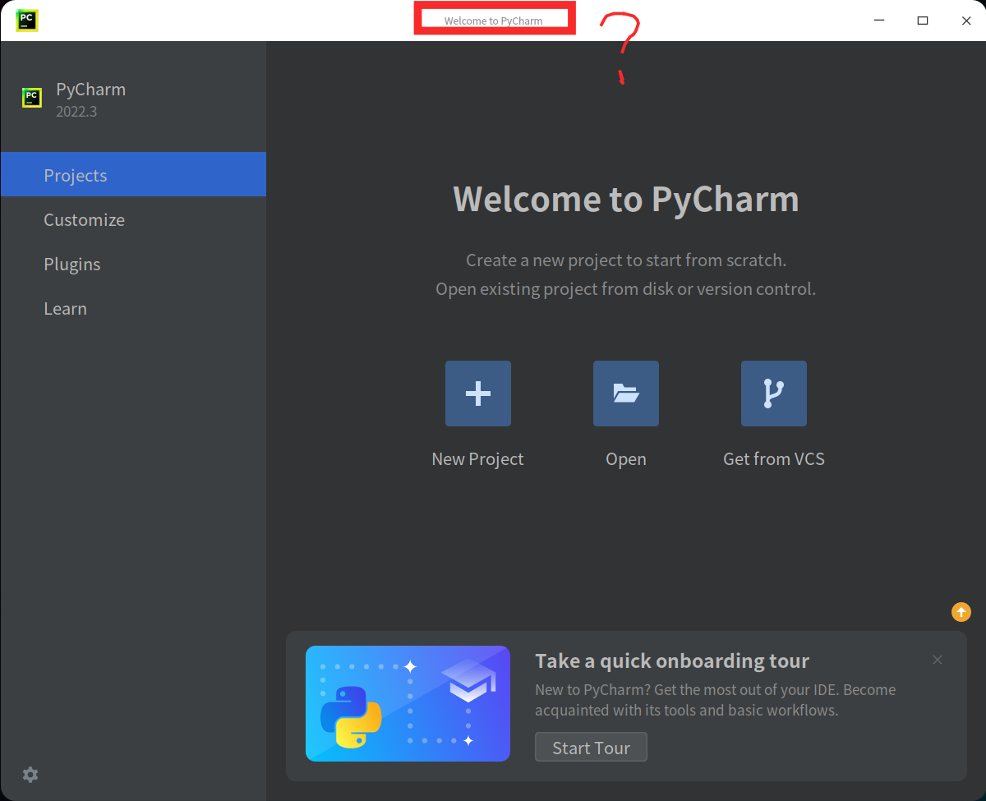Click the Get from VCS label

pyautogui.click(x=773, y=458)
